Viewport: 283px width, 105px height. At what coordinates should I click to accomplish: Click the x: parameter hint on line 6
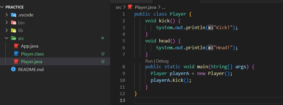[211, 48]
